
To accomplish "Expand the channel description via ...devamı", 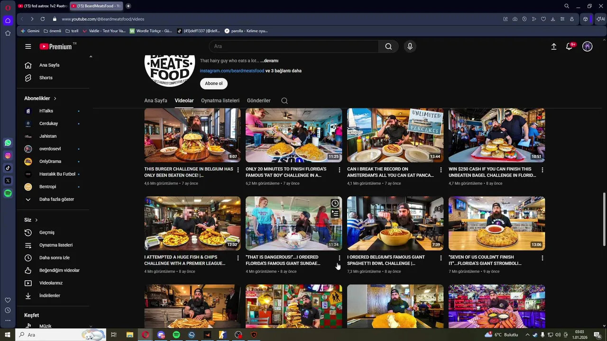I will point(269,61).
